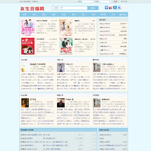This screenshot has width=151, height=151.
Task: Open the cream cover with robed woman
Action: click(x=66, y=28)
